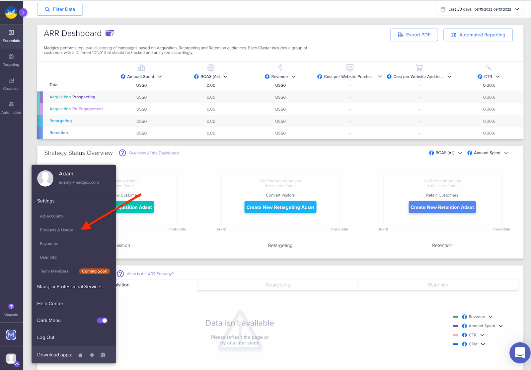Click Adam's profile avatar in menu
Viewport: 531px width, 370px height.
click(45, 178)
